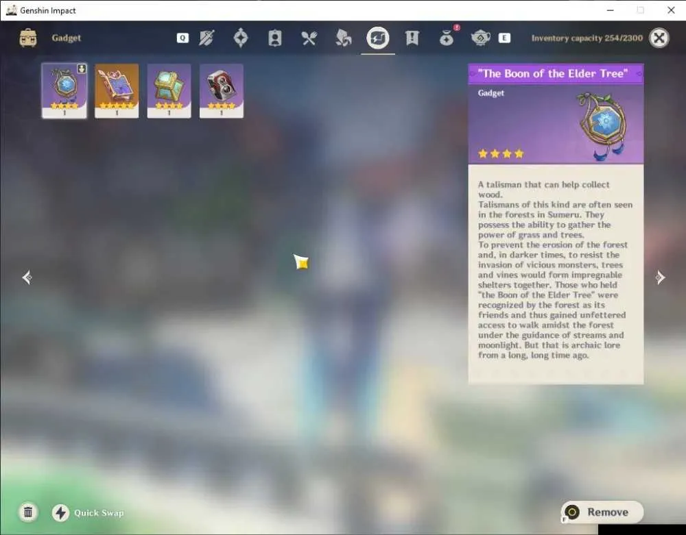Click the equipped marker on the Boon gadget
Viewport: 686px width, 535px height.
(82, 69)
